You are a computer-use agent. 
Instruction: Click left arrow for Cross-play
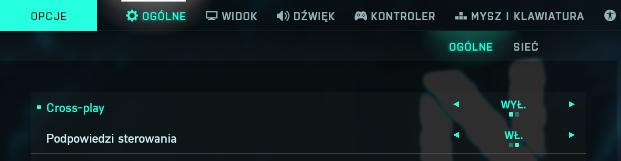pos(456,104)
